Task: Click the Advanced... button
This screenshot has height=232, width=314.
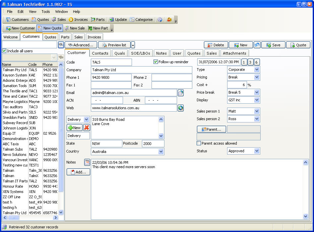Action: tap(81, 45)
